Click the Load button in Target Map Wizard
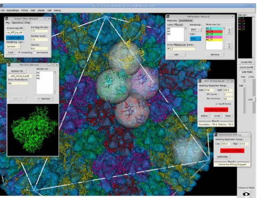257x198 pixels. point(11,53)
